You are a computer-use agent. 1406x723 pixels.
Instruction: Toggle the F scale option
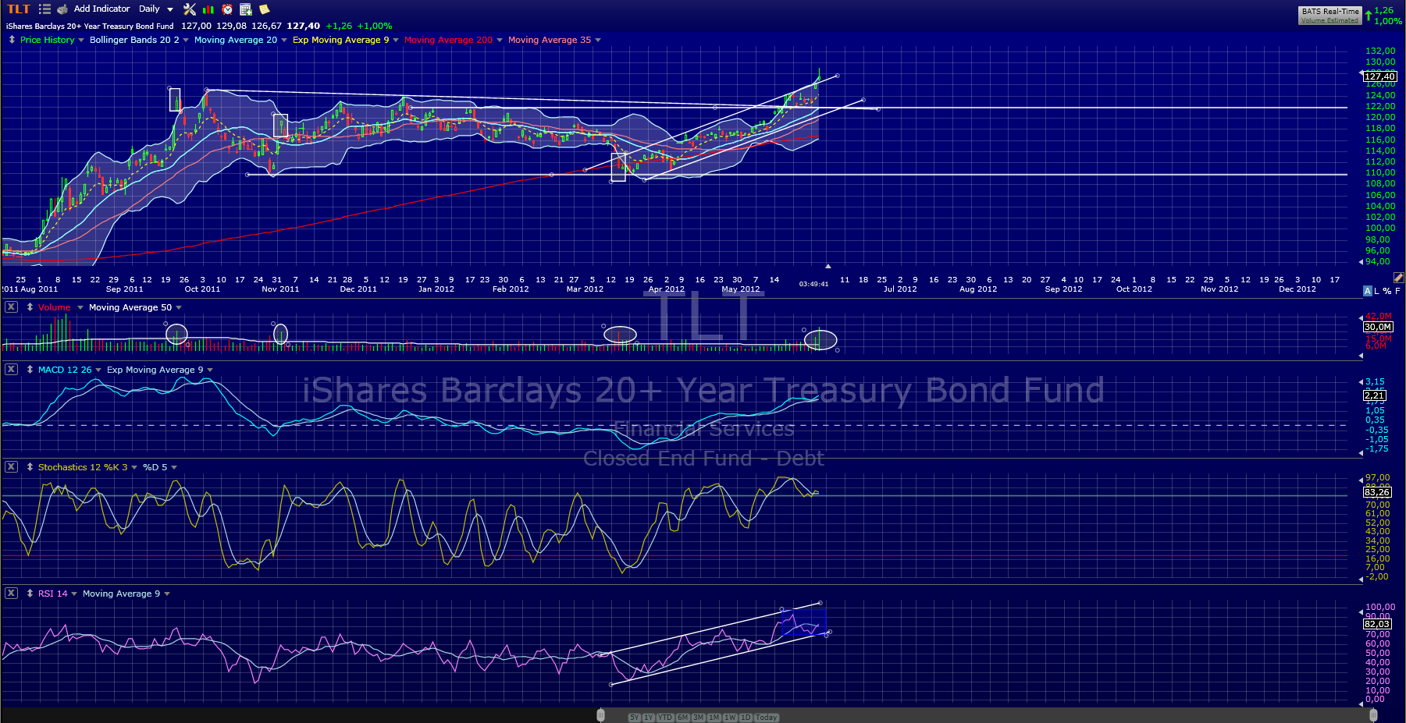click(x=1397, y=291)
